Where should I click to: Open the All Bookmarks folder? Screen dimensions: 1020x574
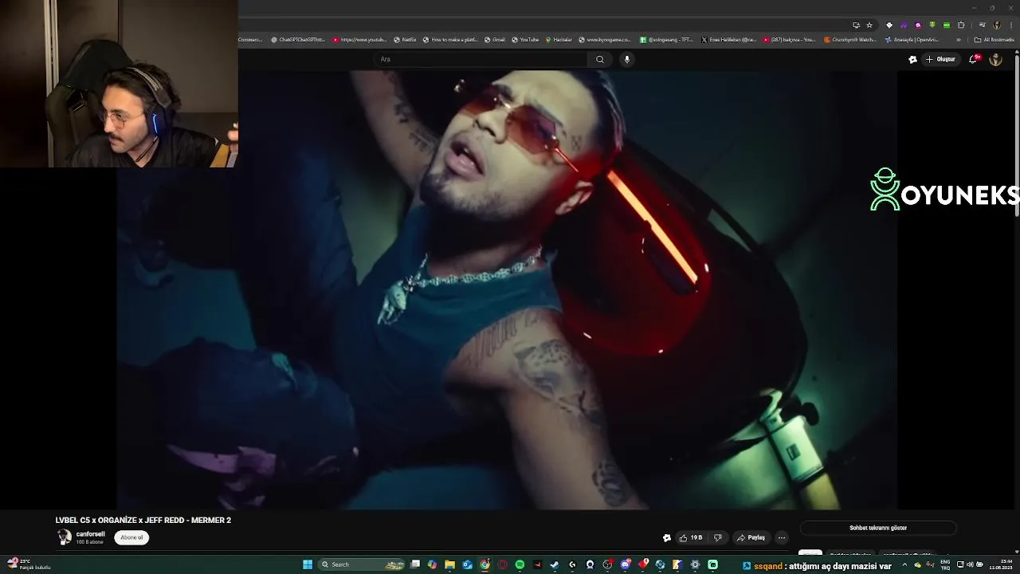pos(994,40)
